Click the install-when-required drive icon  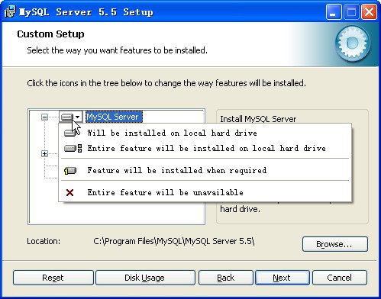coord(70,171)
